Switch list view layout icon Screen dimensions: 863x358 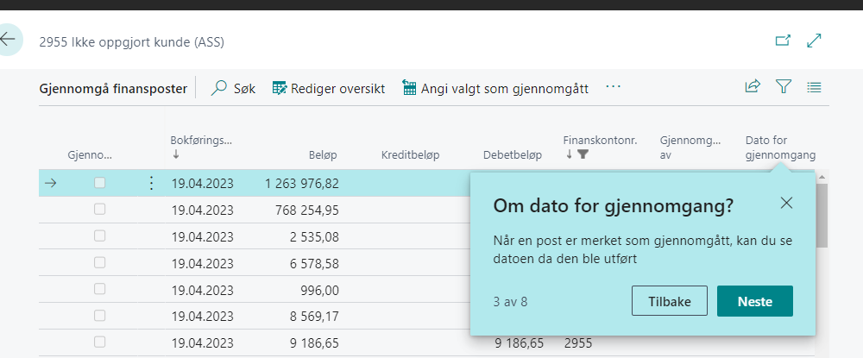click(814, 86)
